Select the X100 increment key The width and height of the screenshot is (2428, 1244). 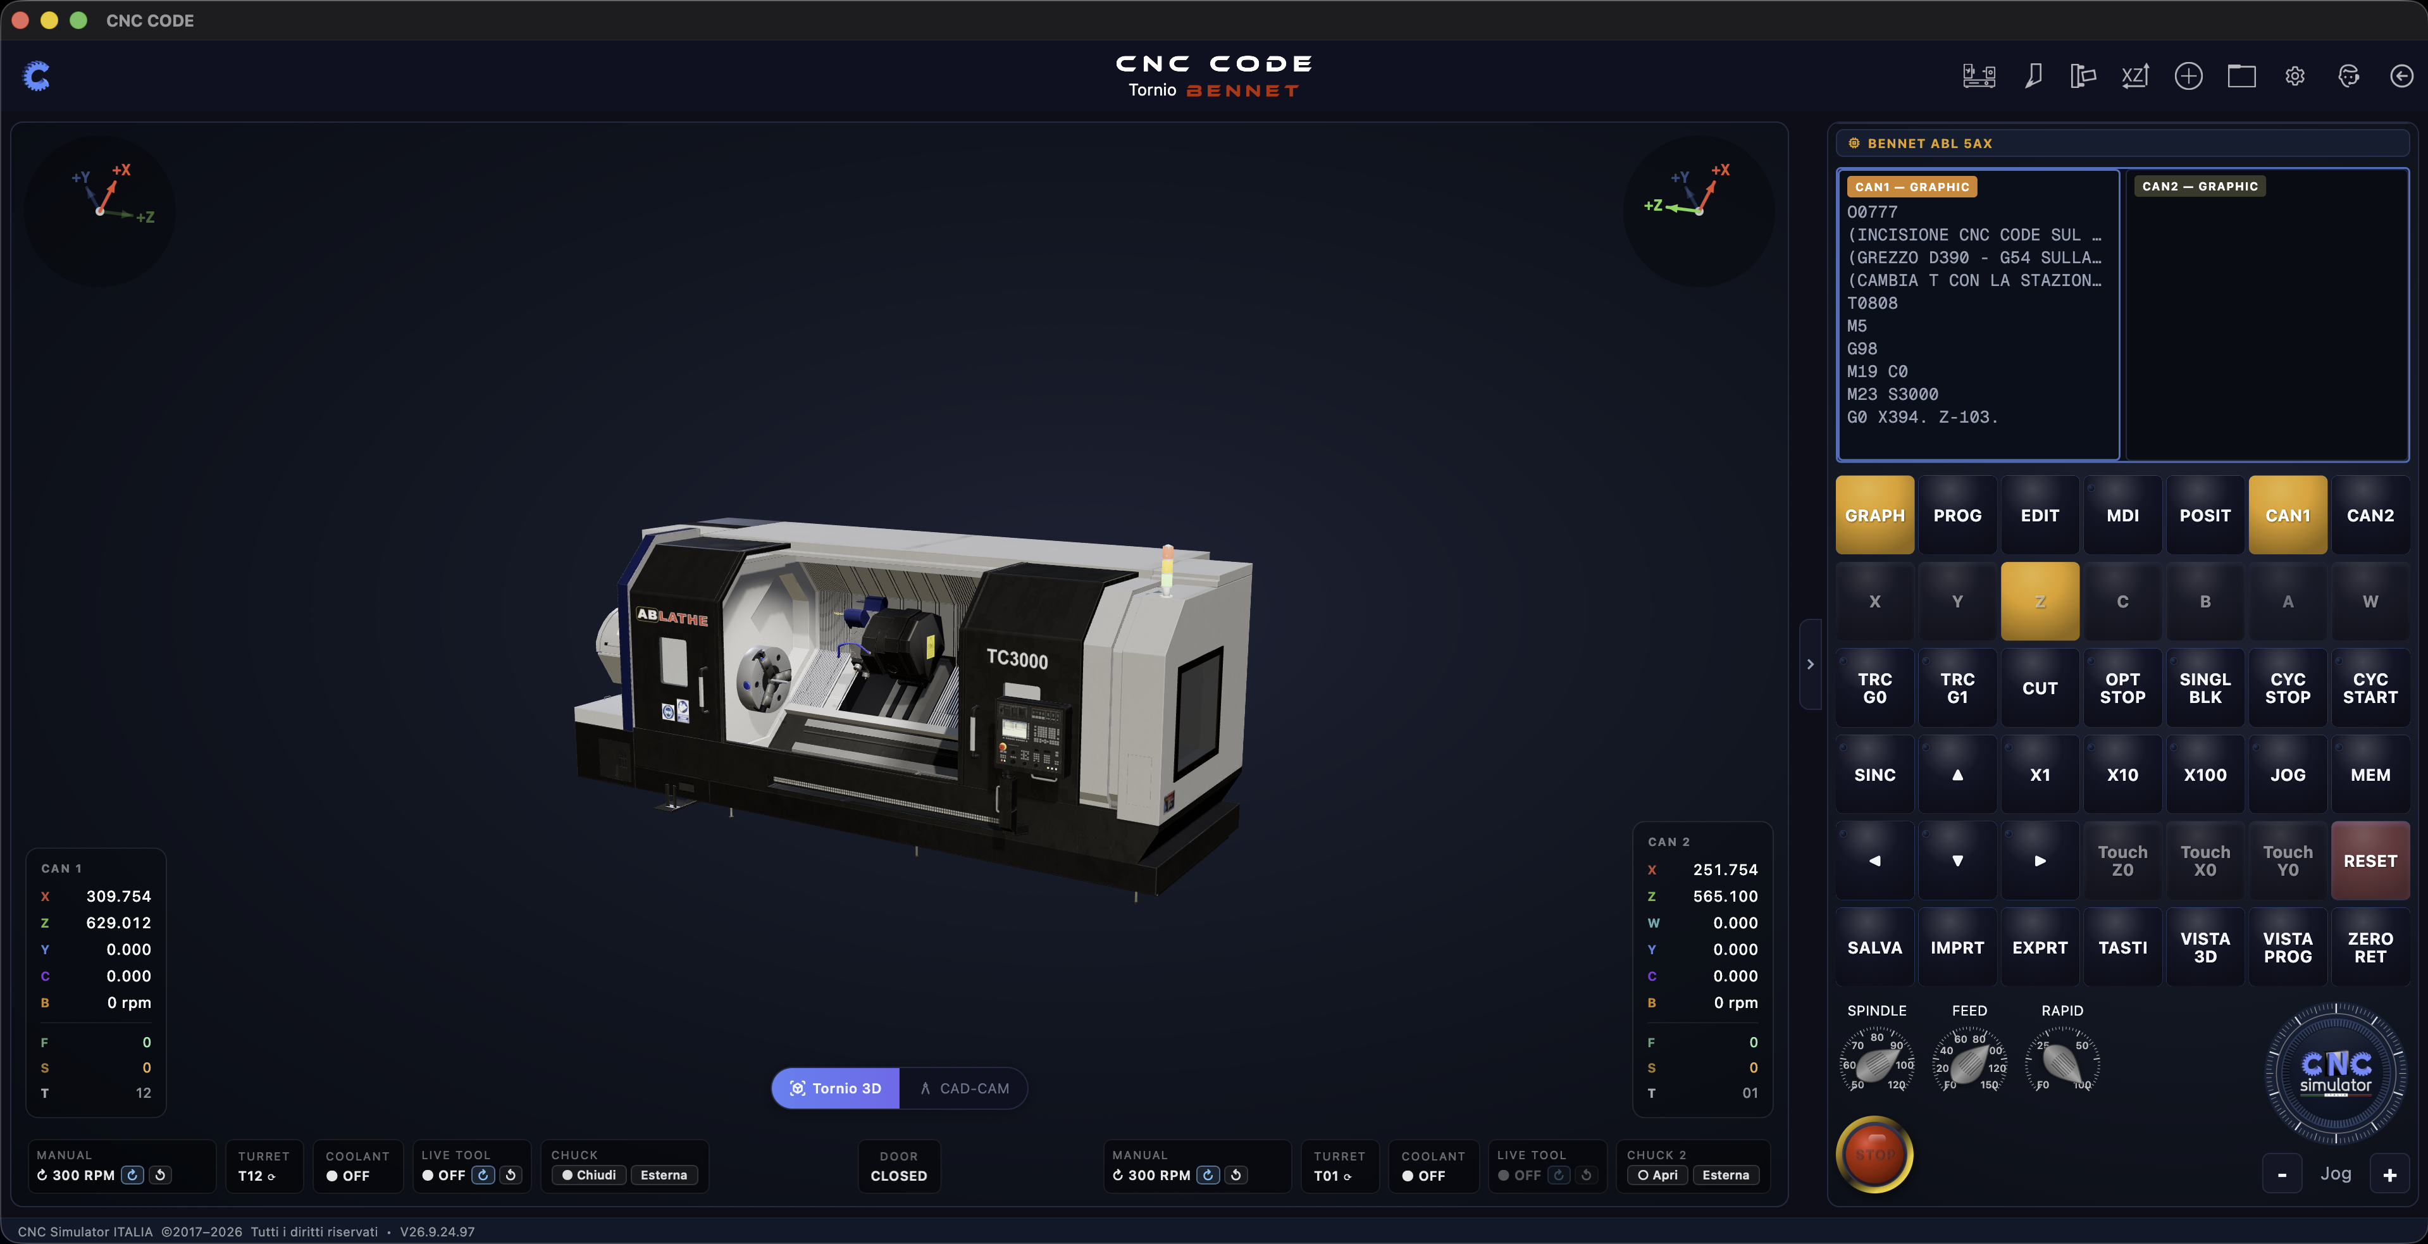[x=2205, y=774]
